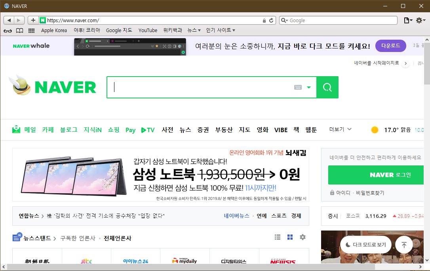Open Google search engine dropdown magnifier
430x271 pixels.
(x=285, y=20)
